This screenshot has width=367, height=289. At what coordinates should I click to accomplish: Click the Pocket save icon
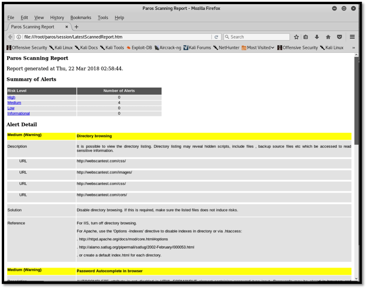click(339, 37)
